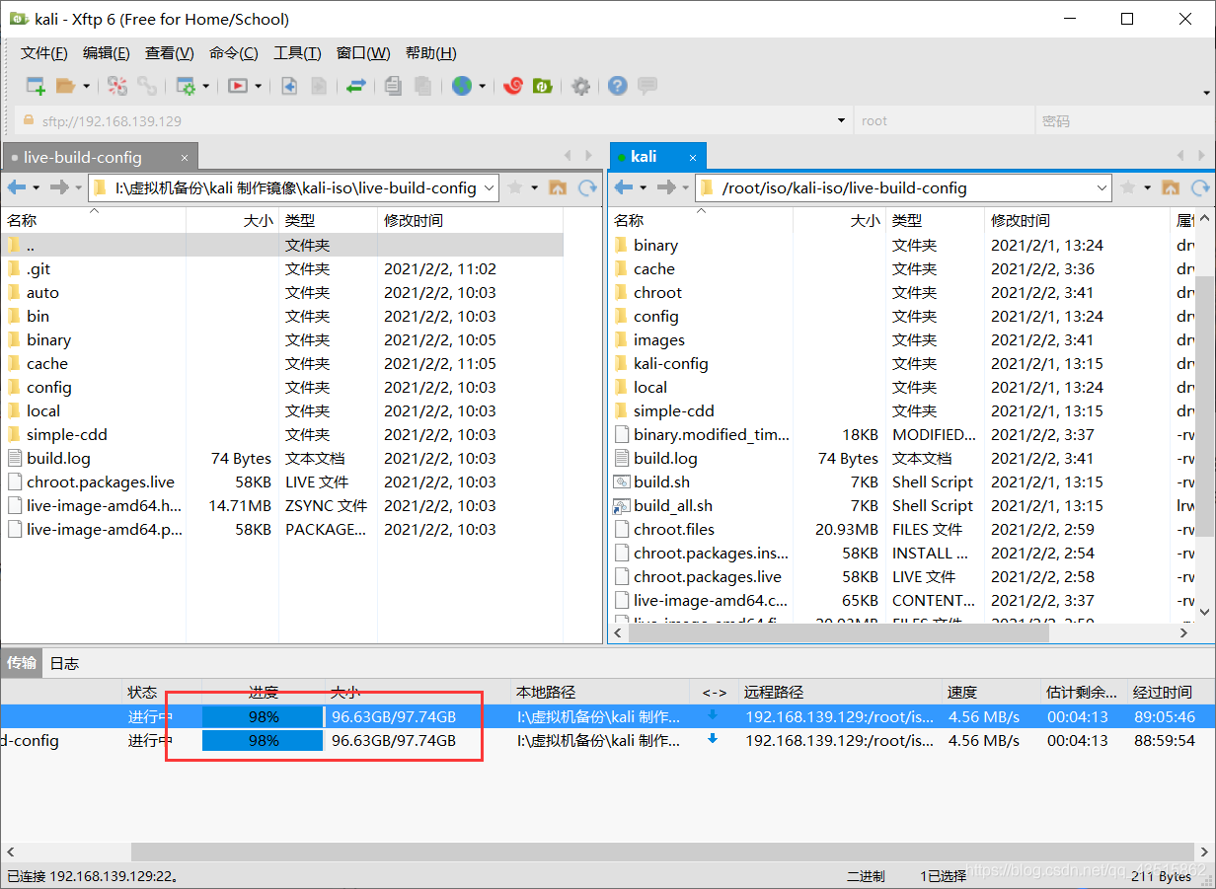Click the Session Properties gear-window icon
Viewport: 1216px width, 889px height.
point(186,86)
